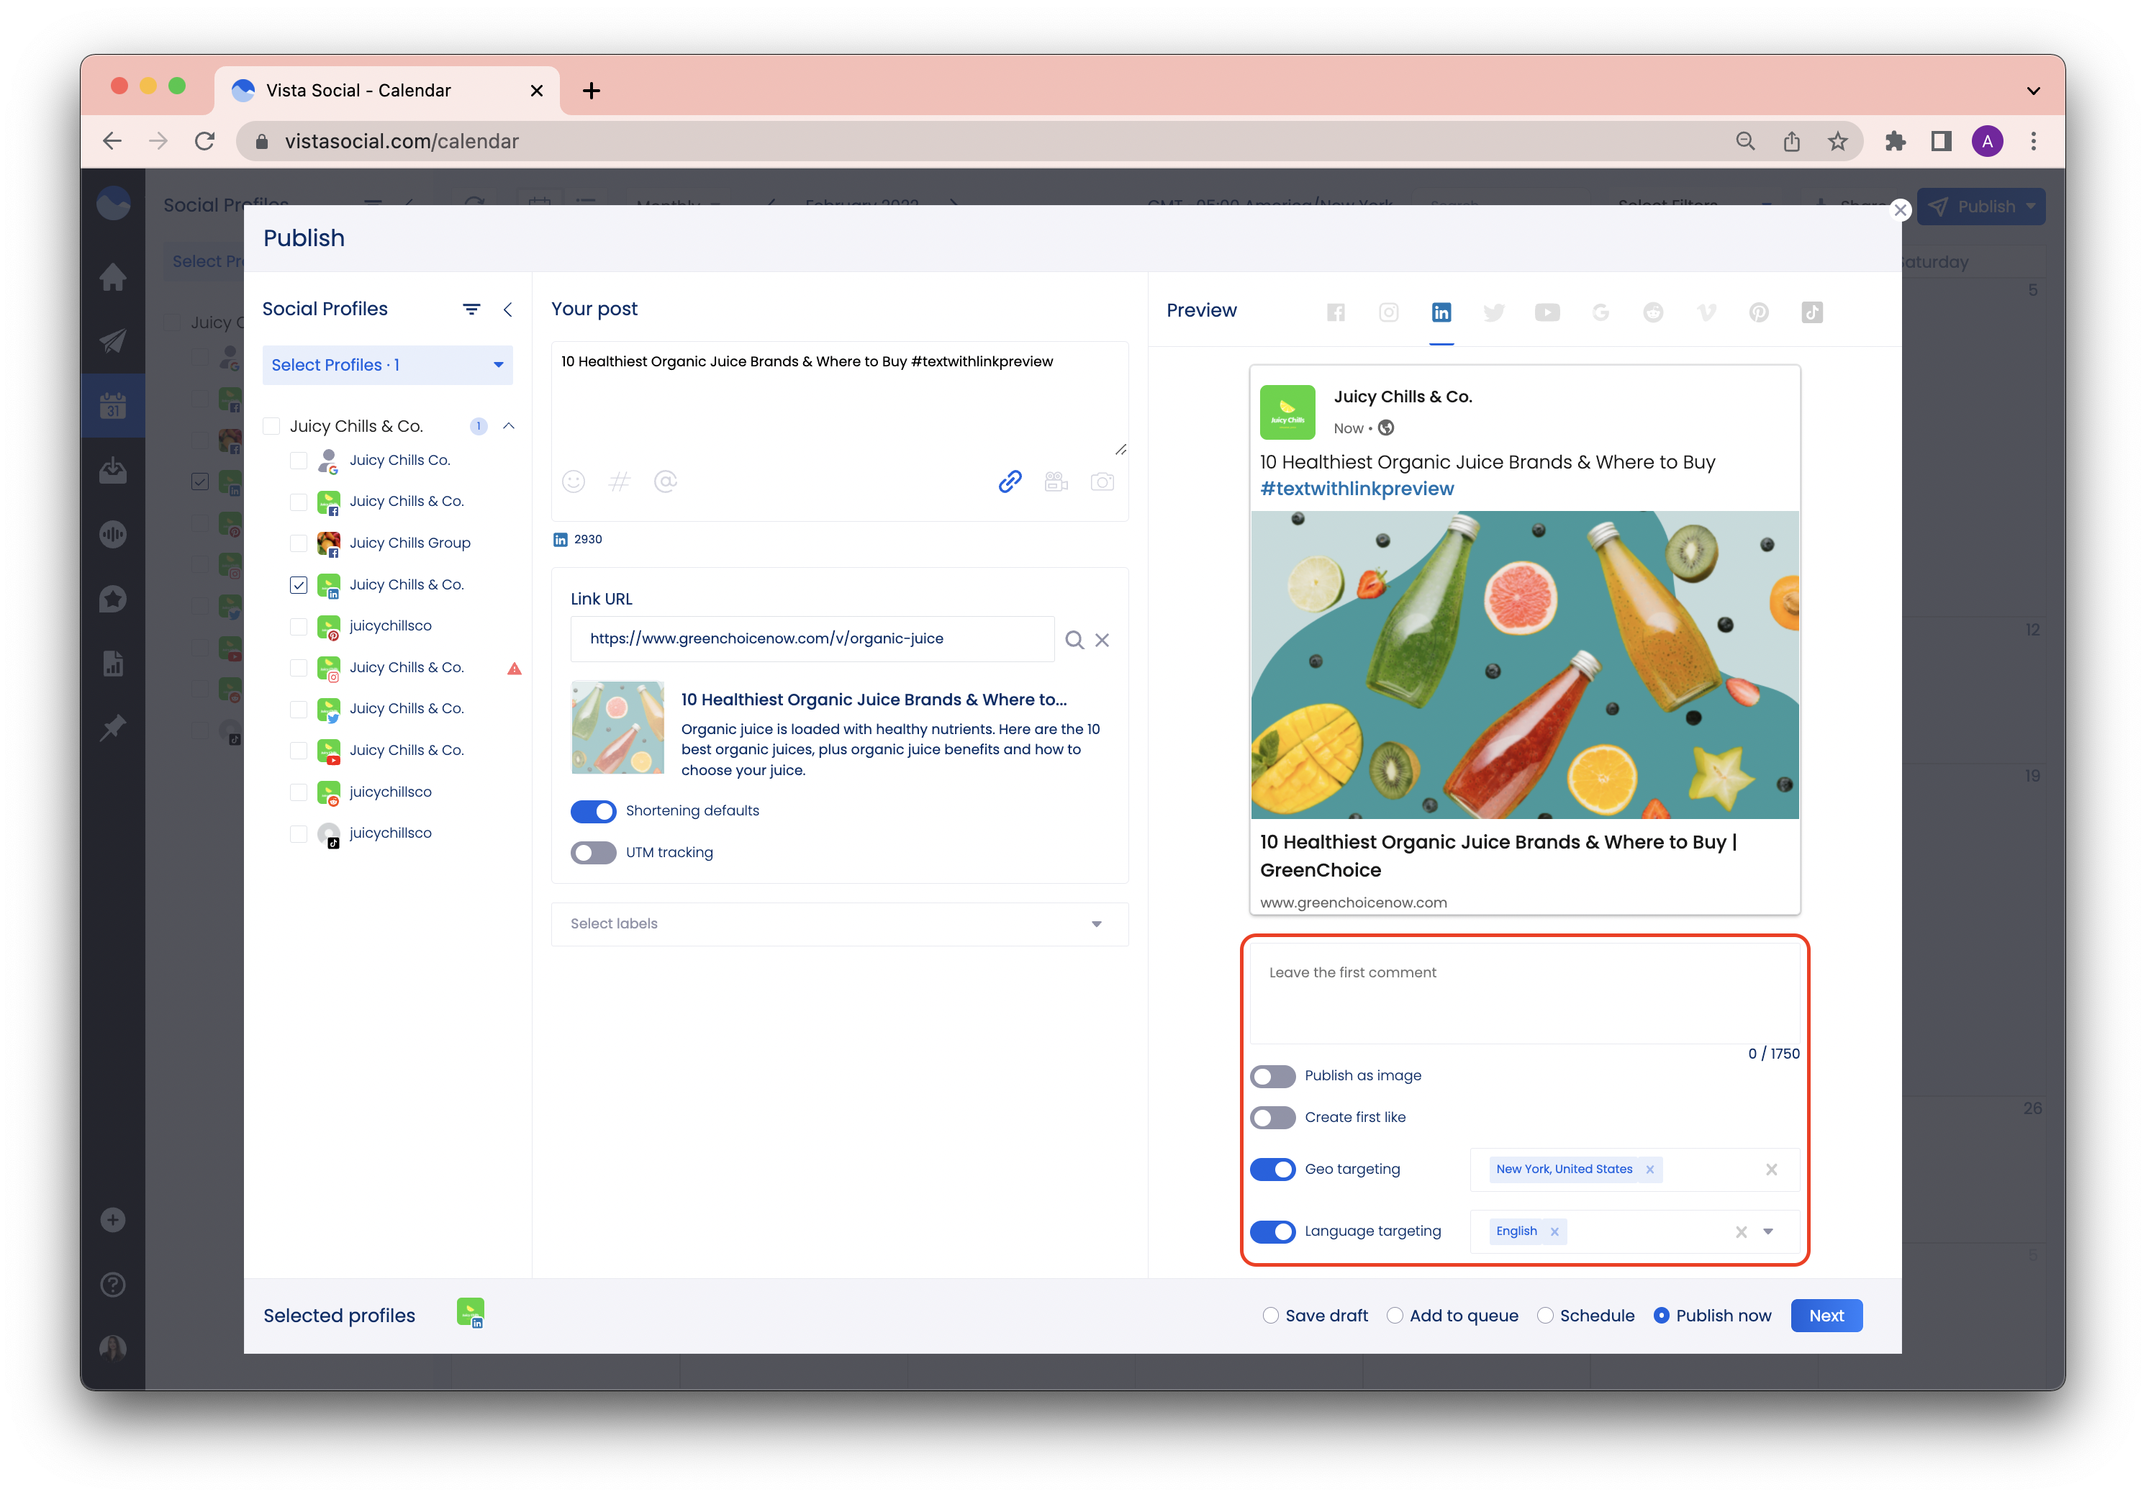Click the link attachment icon

(1010, 481)
